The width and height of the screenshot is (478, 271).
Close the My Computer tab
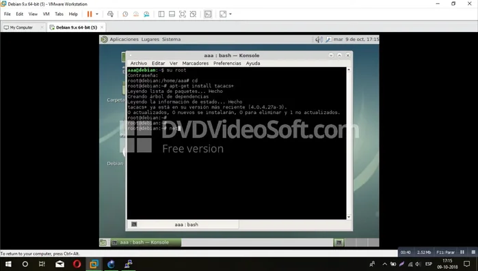42,27
